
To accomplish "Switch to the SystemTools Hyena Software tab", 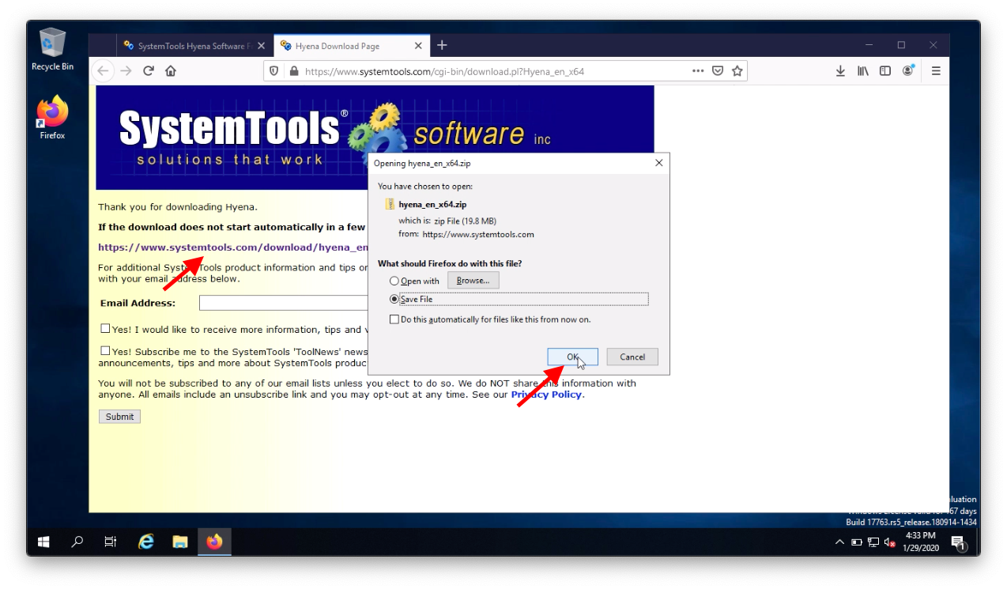I will pos(190,45).
